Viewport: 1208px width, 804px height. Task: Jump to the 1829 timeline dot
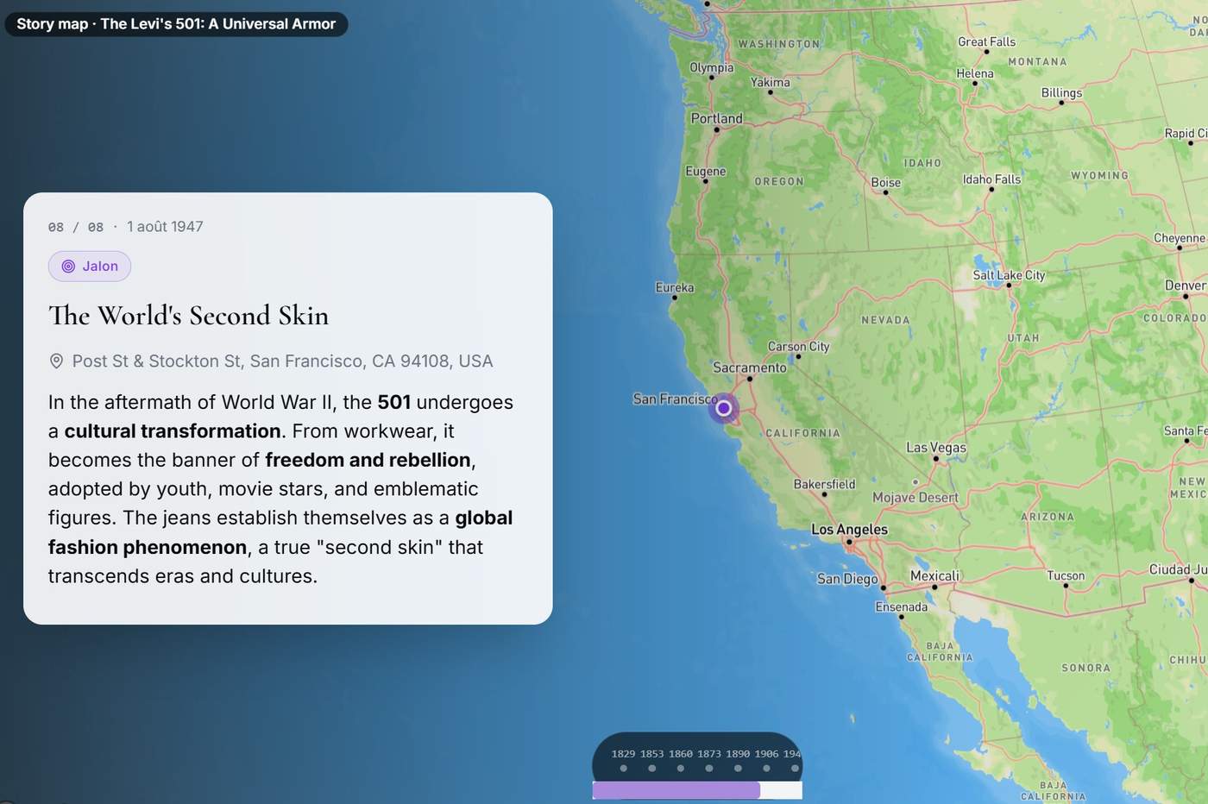coord(623,768)
